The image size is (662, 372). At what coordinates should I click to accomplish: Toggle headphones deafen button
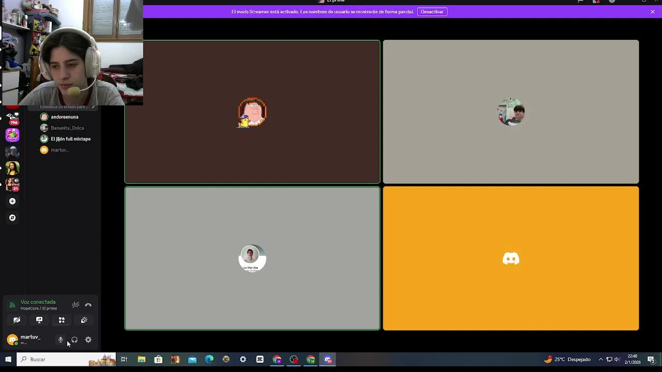pyautogui.click(x=74, y=340)
